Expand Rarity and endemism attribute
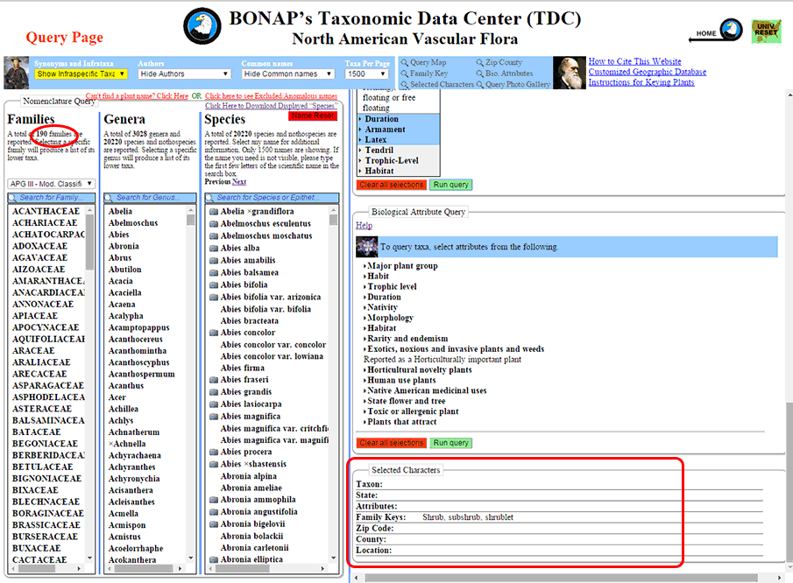The height and width of the screenshot is (583, 793). 406,339
